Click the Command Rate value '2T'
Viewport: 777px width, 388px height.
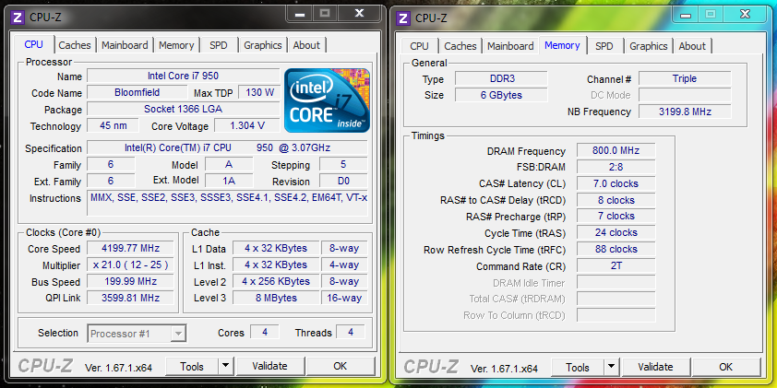(616, 265)
